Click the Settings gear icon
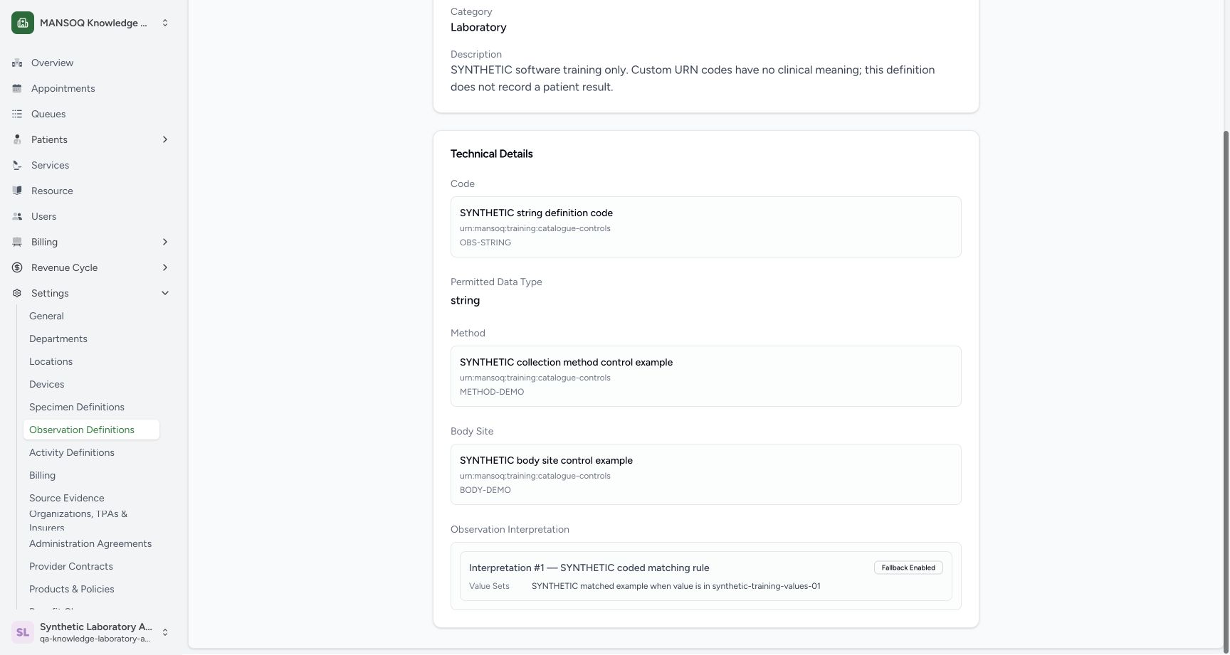The height and width of the screenshot is (655, 1230). click(x=17, y=293)
